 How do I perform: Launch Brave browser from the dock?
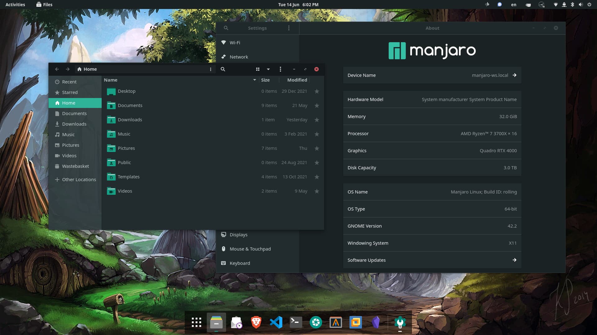pyautogui.click(x=256, y=322)
